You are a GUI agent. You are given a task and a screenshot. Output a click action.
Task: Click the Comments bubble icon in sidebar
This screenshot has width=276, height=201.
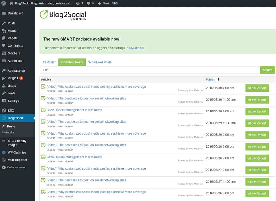tap(4, 46)
